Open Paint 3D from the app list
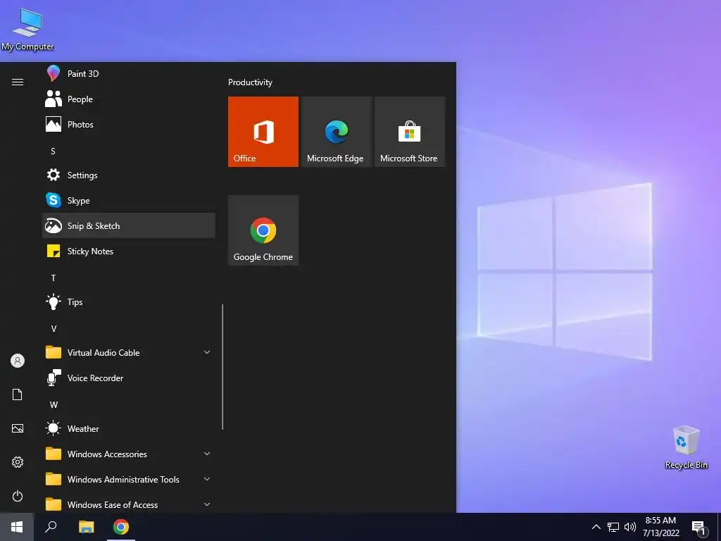The width and height of the screenshot is (721, 541). pos(128,73)
